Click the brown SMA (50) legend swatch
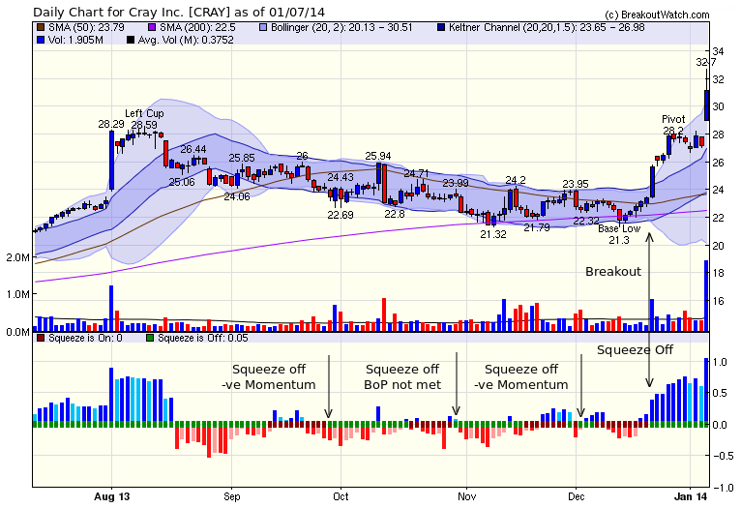This screenshot has width=741, height=508. click(x=41, y=28)
